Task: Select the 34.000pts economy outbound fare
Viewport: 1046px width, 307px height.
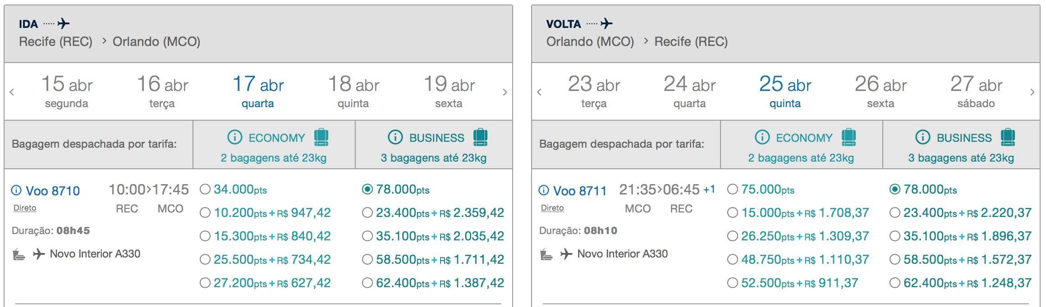Action: tap(205, 190)
